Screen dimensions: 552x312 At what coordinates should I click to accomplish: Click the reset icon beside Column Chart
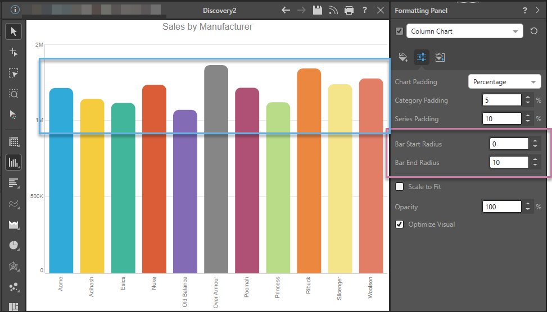point(534,31)
